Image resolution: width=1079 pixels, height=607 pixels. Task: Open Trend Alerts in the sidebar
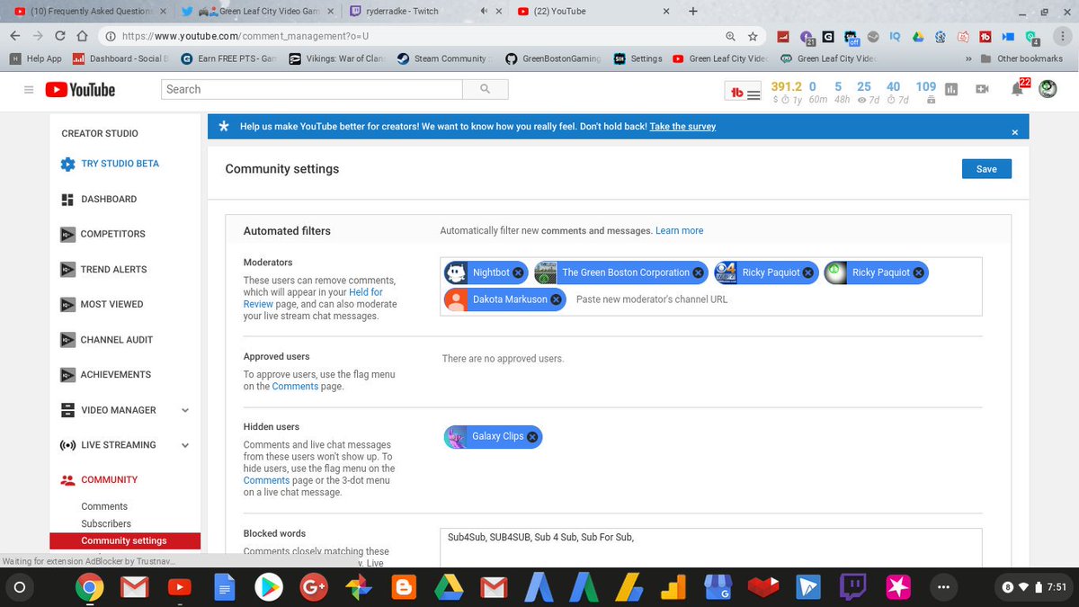113,269
